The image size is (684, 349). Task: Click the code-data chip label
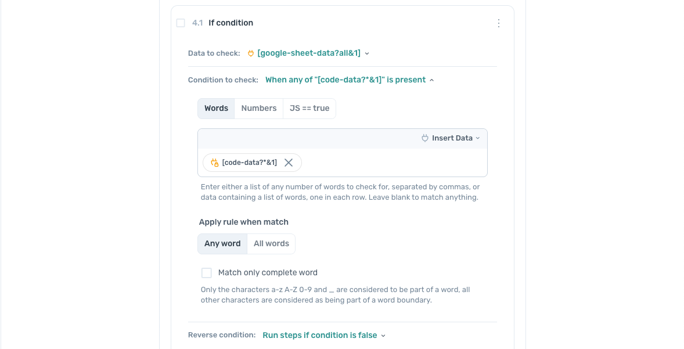250,163
